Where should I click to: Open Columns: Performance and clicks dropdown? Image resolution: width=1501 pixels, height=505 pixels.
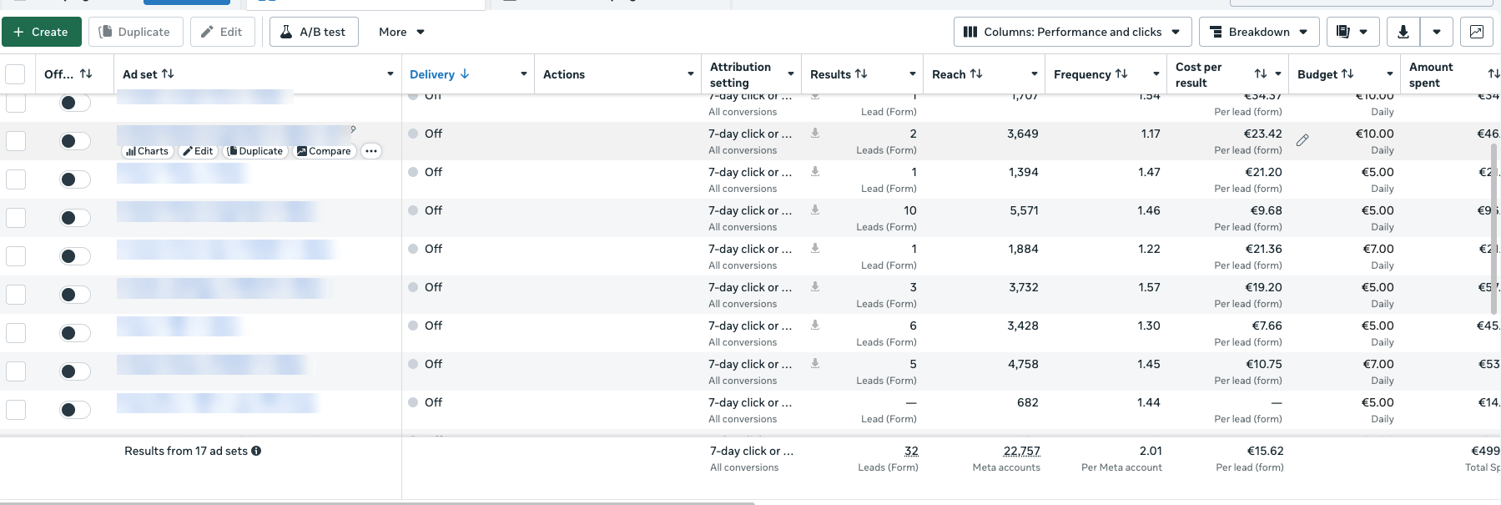pyautogui.click(x=1072, y=32)
